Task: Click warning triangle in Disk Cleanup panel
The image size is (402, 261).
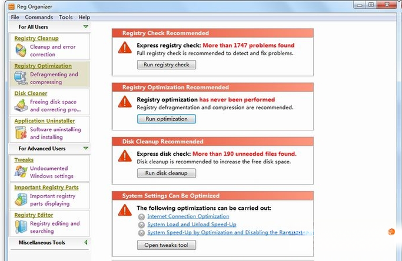Action: pos(125,156)
